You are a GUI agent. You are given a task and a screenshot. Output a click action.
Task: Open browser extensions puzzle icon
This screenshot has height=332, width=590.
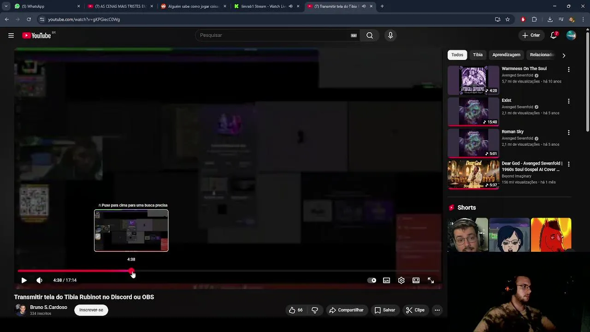[534, 19]
